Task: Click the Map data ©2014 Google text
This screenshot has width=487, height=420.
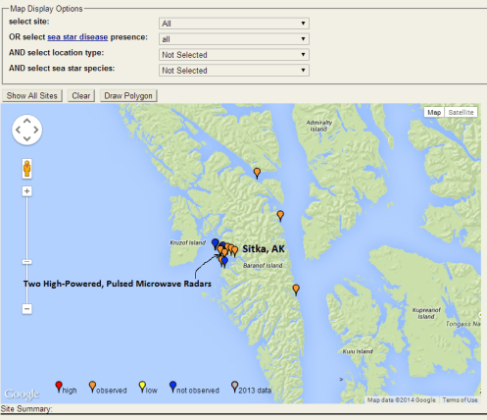Action: click(402, 399)
